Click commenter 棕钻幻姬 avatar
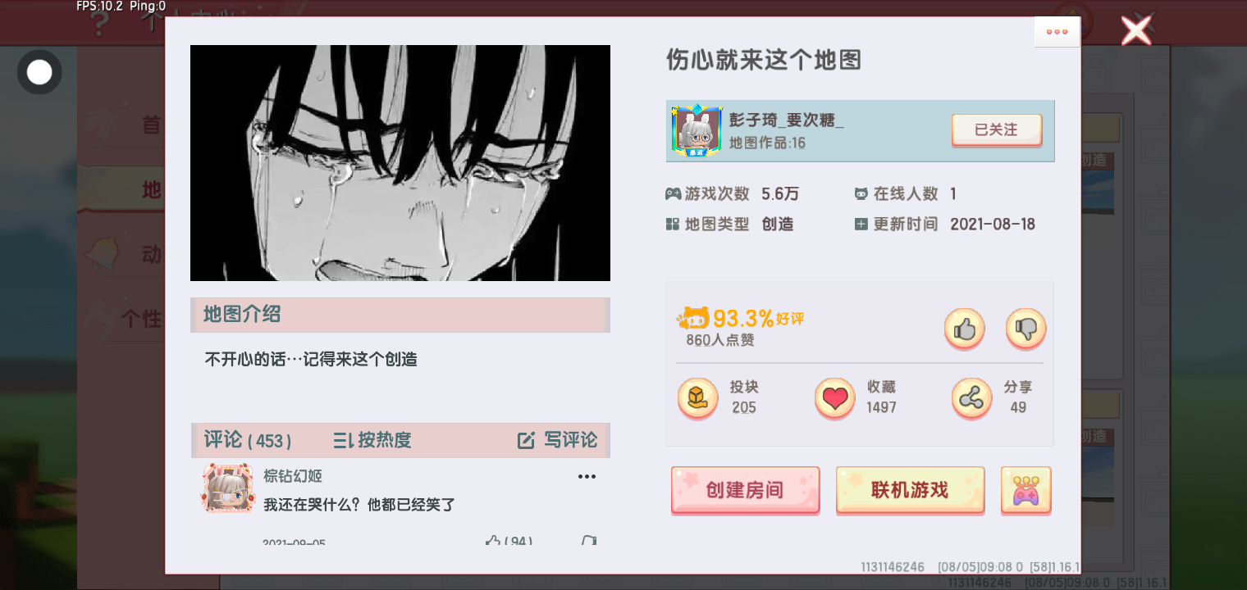Screen dimensions: 1247x590 click(x=228, y=488)
